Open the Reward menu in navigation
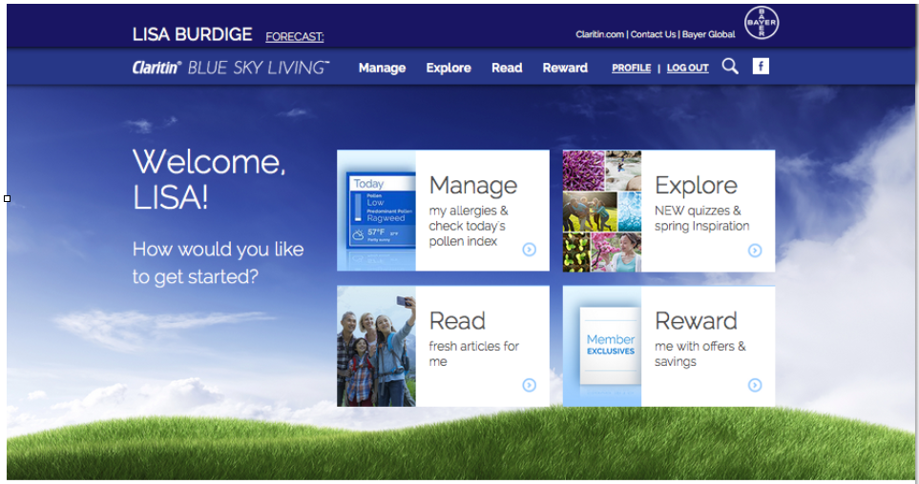Screen dimensions: 919x484 coord(565,68)
